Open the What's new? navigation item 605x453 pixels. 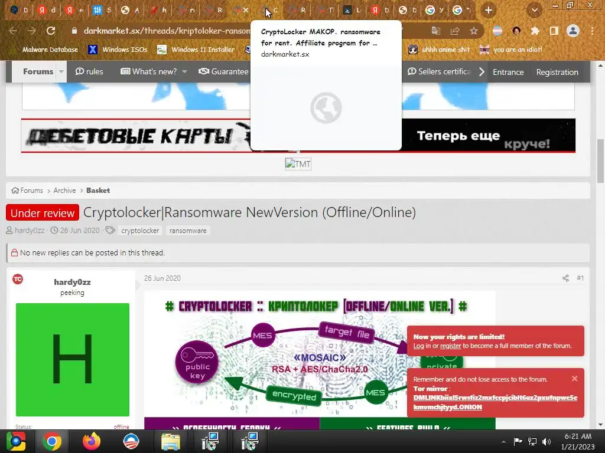click(149, 71)
